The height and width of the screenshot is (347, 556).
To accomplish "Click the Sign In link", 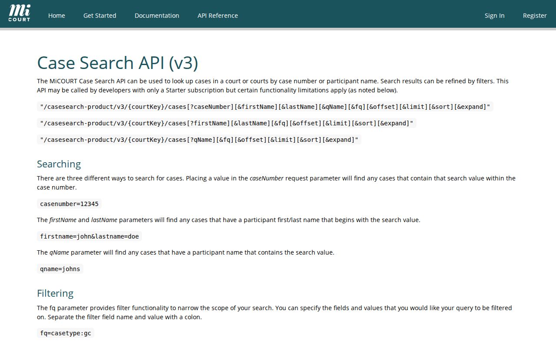I will pyautogui.click(x=495, y=16).
